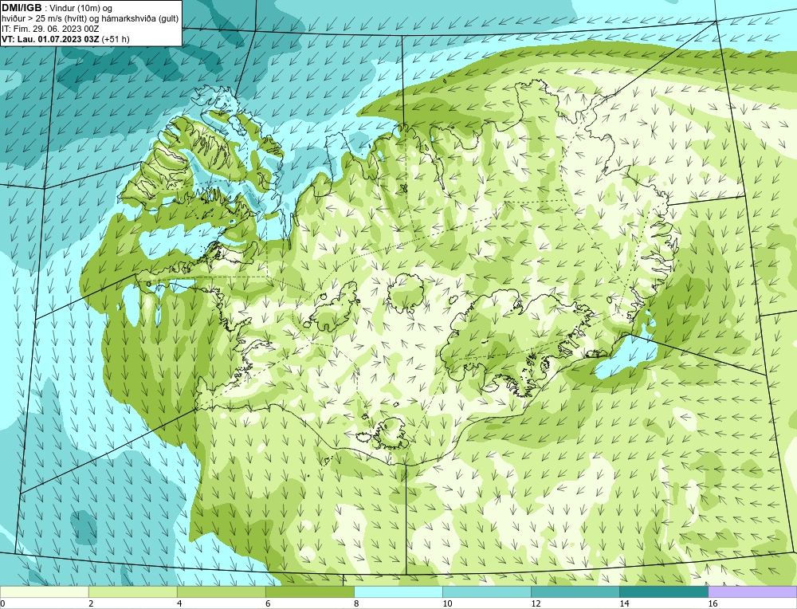Click the 10–12 m/s aqua legend swatch
This screenshot has height=609, width=797.
coord(486,591)
